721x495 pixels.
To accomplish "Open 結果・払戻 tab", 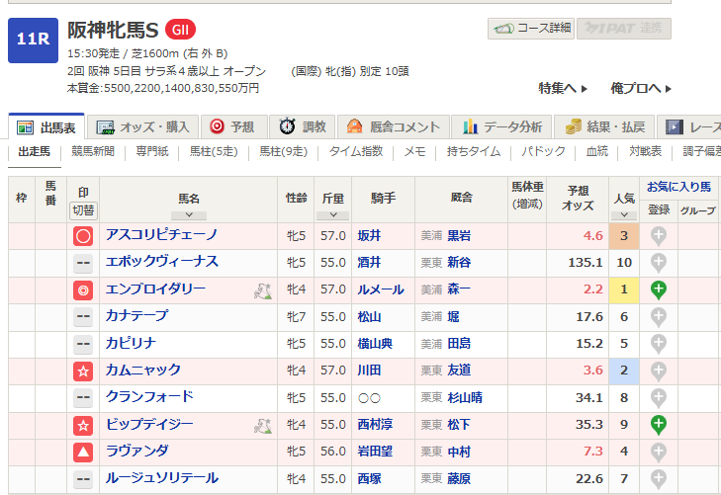I will tap(603, 126).
